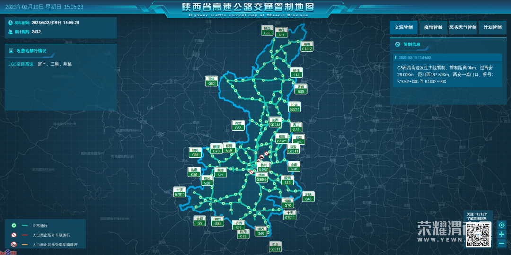Switch to 交通管制 tab
511x255 pixels.
click(x=404, y=27)
